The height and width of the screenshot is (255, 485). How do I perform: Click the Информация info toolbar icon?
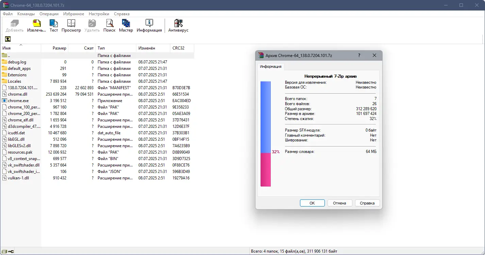click(x=149, y=24)
